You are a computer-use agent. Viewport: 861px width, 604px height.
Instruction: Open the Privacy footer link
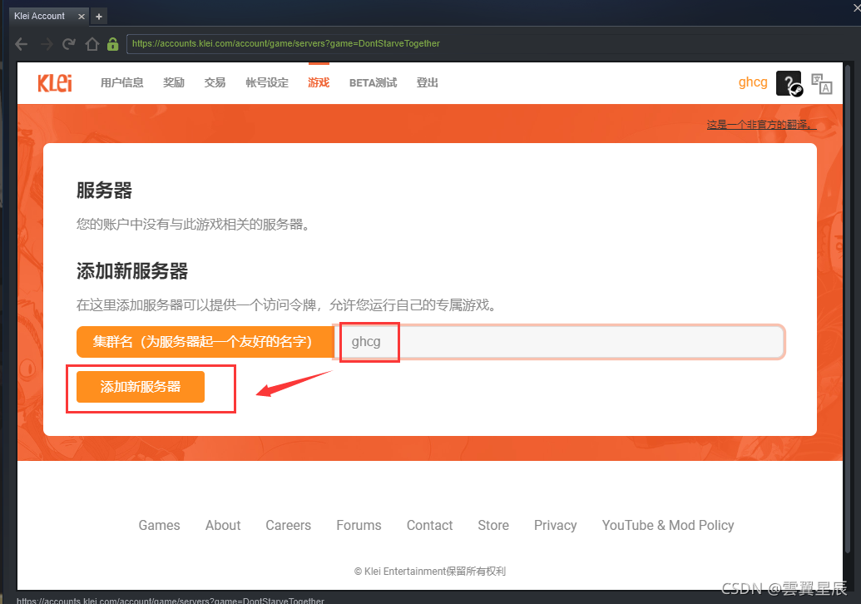click(555, 526)
